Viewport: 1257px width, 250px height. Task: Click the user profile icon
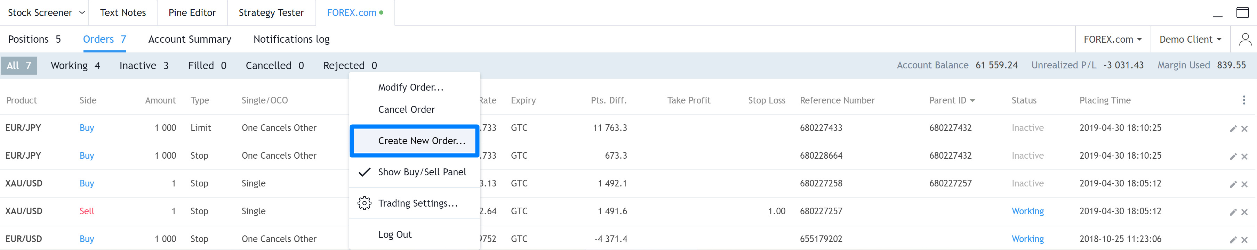click(1245, 39)
